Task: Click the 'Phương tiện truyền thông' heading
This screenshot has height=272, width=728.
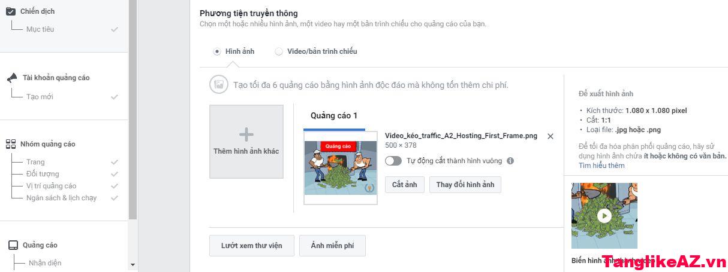Action: point(248,13)
